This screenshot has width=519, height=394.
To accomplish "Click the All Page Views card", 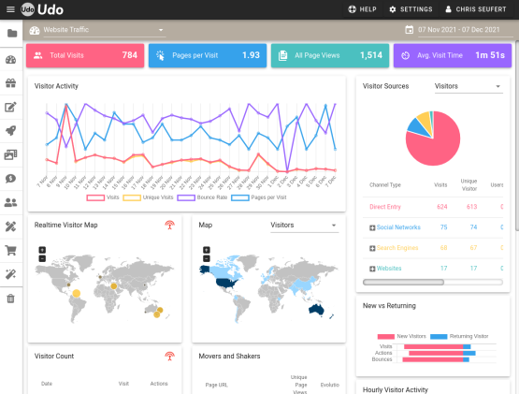I will tap(330, 55).
